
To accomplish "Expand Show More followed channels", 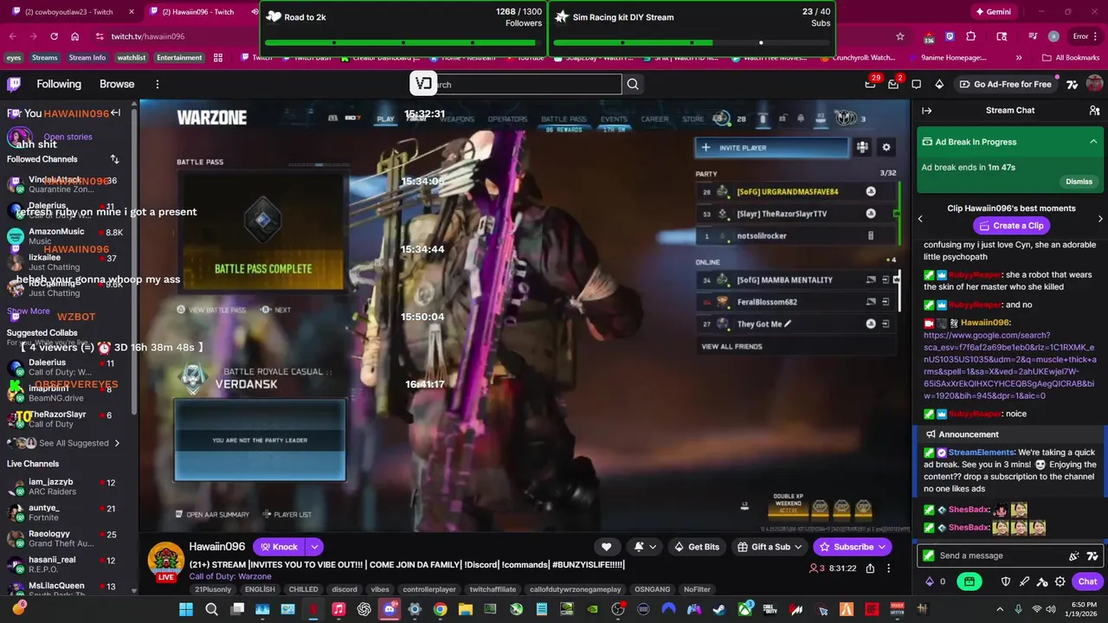I will point(29,311).
